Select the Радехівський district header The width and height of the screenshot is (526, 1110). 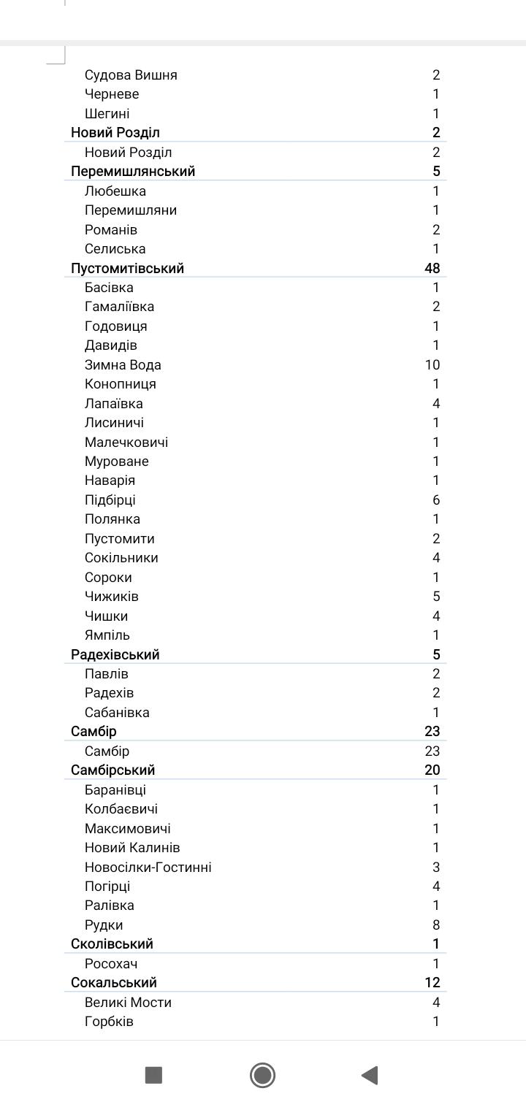[115, 654]
